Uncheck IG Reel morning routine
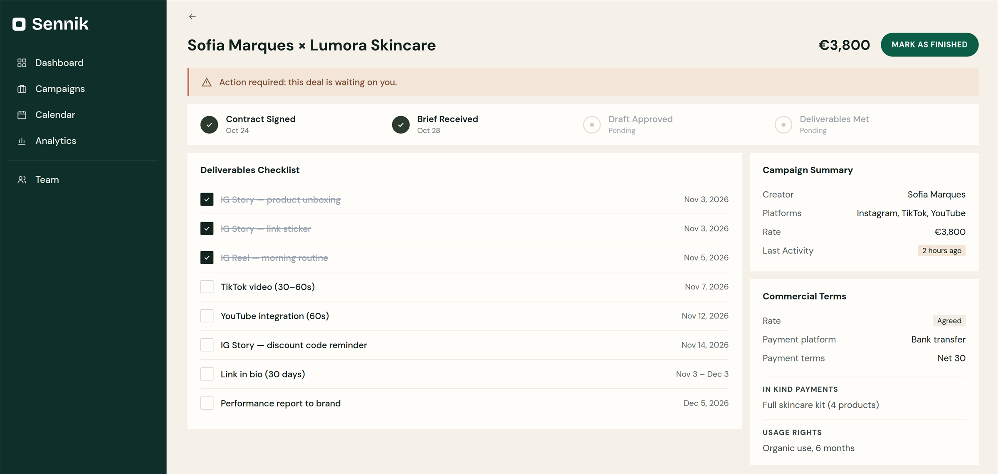The height and width of the screenshot is (474, 998). click(207, 257)
